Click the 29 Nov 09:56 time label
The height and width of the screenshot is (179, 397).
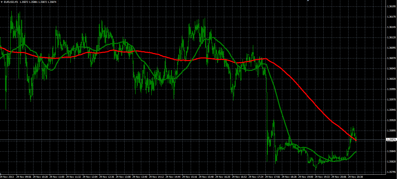click(x=24, y=177)
